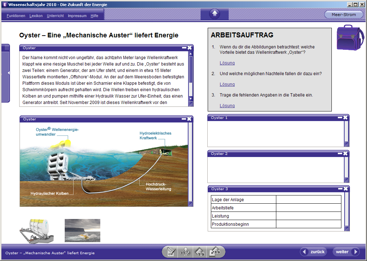
Task: Close the Oyster diagram panel
Action: click(x=189, y=119)
